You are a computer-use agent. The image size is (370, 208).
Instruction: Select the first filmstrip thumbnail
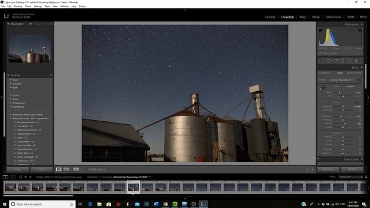pos(10,187)
